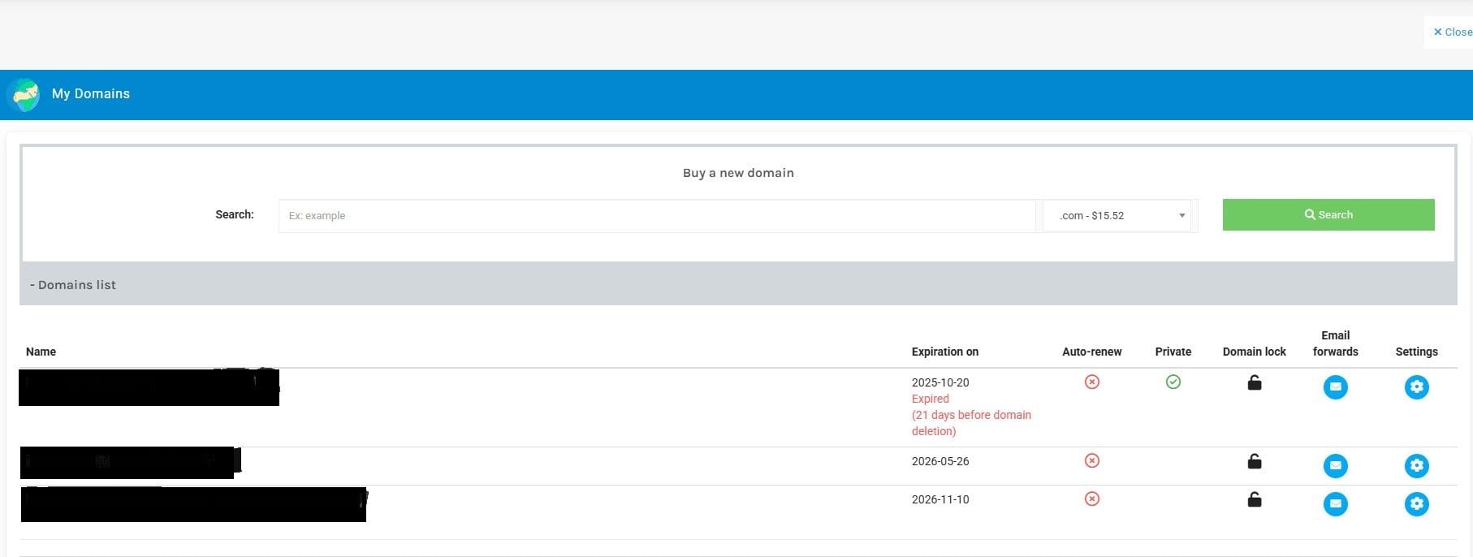Toggle the green Private checkmark
The width and height of the screenshot is (1473, 557).
tap(1173, 382)
